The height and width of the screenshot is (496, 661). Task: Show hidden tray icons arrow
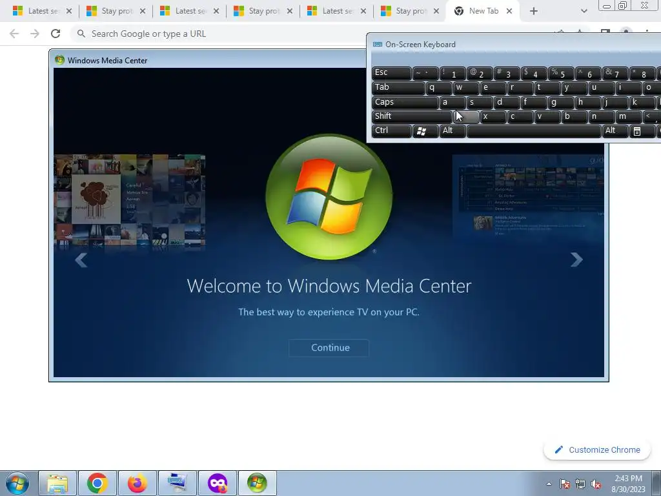pyautogui.click(x=549, y=484)
